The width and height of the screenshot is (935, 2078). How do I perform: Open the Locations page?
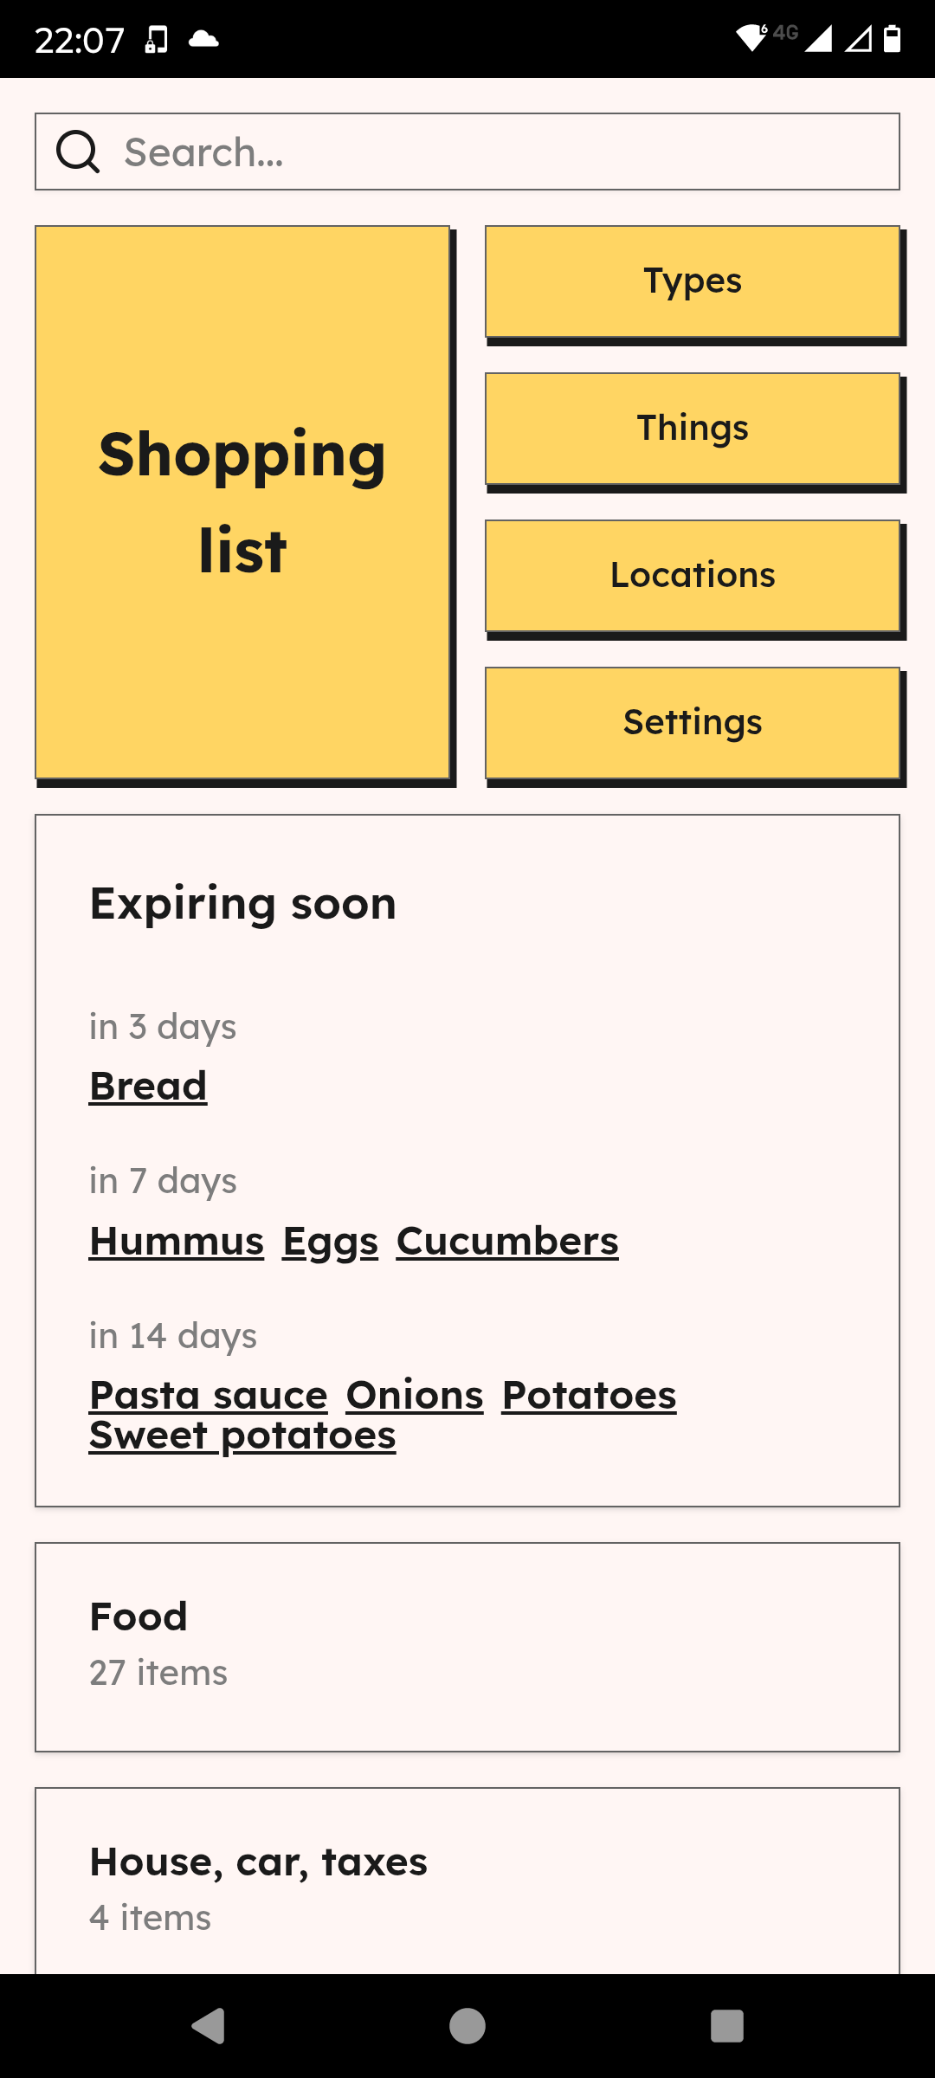pos(693,576)
